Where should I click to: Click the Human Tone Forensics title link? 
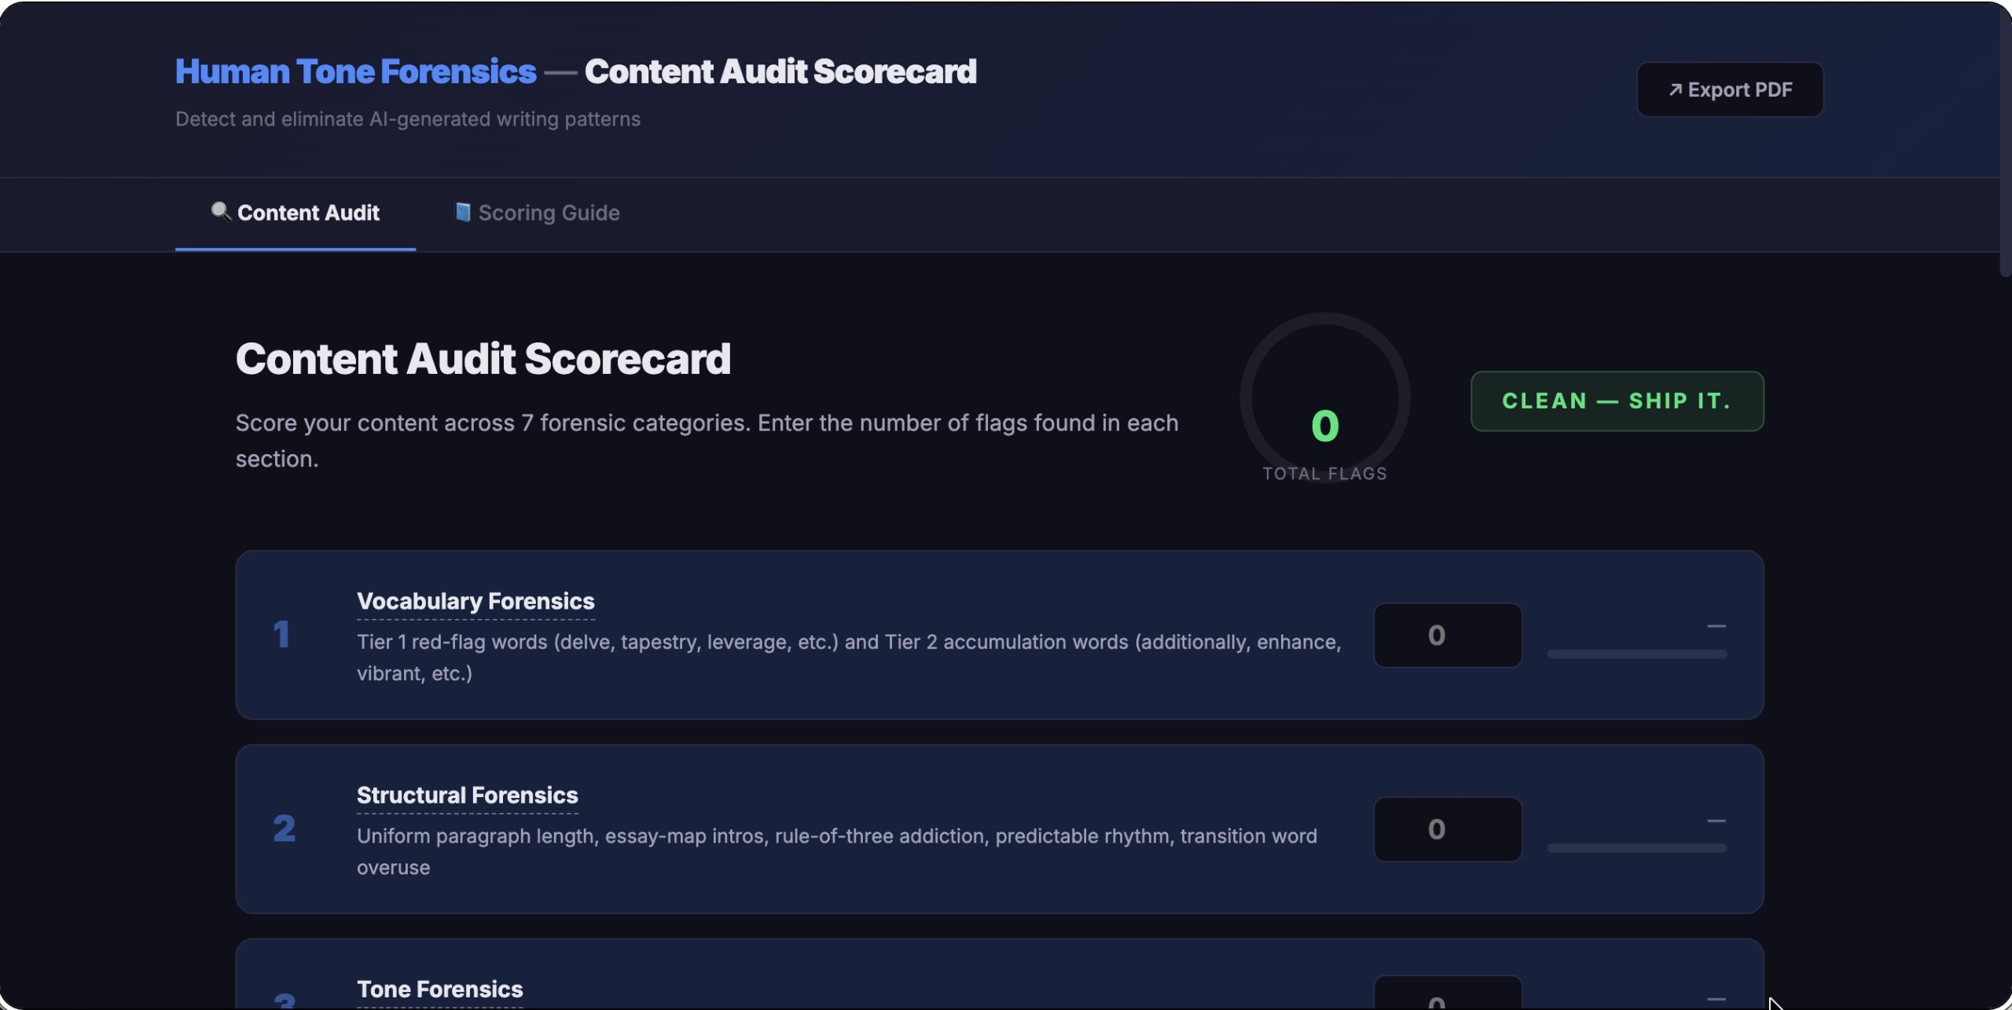click(355, 71)
